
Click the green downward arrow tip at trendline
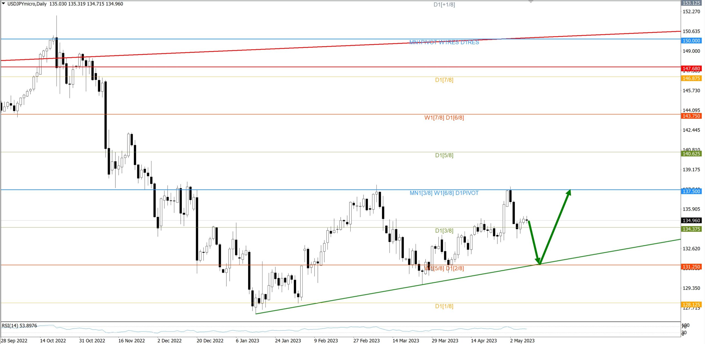(538, 262)
